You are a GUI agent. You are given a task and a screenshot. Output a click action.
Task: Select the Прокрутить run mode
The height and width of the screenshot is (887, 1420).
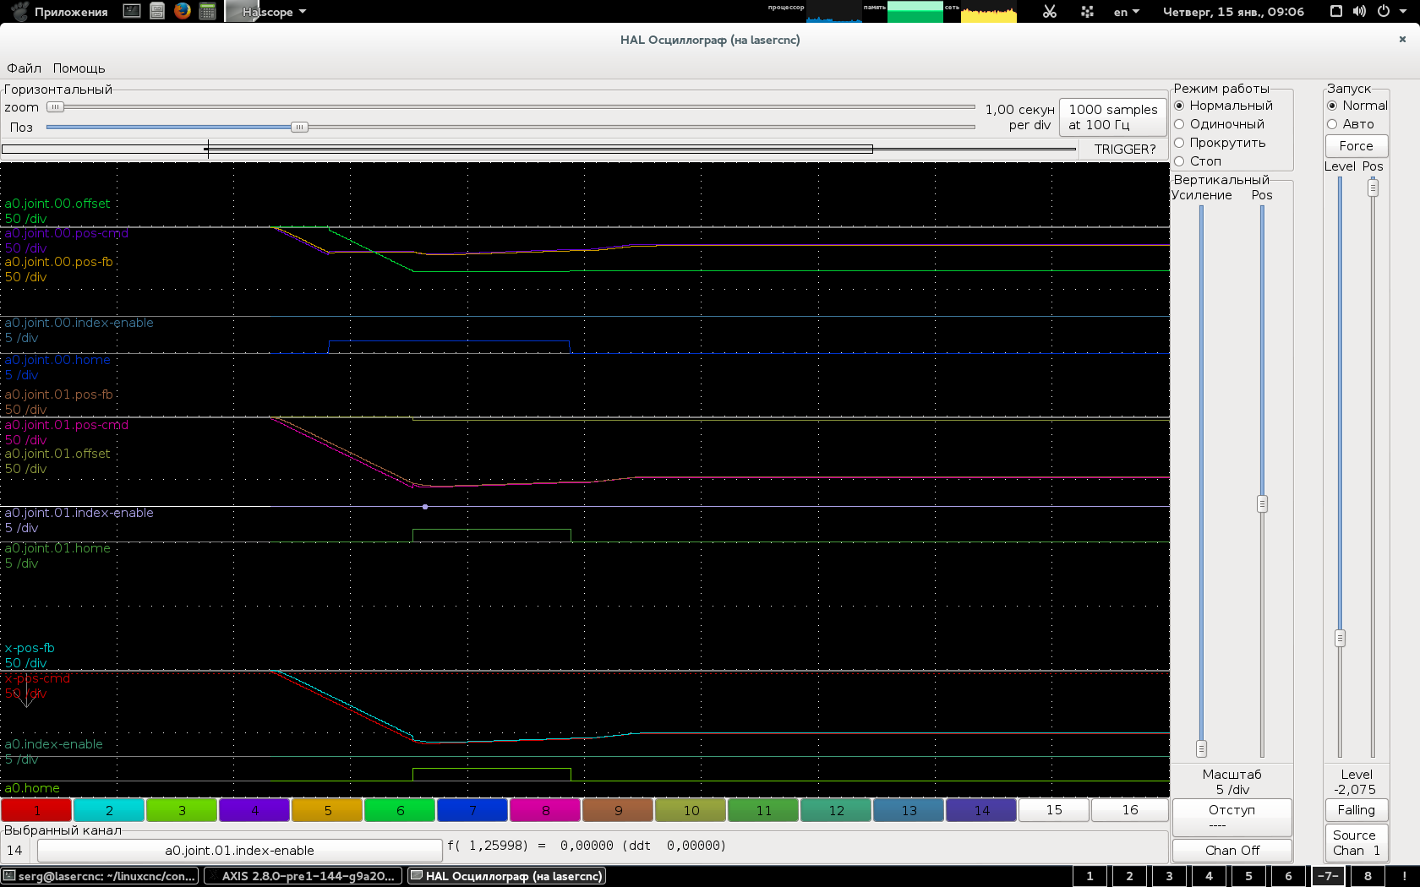tap(1180, 143)
